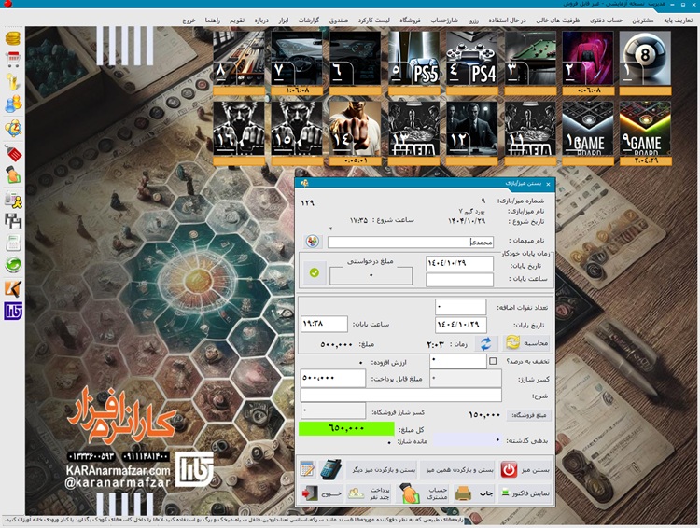Click the user with computer sidebar icon
The width and height of the screenshot is (700, 528).
point(13,199)
